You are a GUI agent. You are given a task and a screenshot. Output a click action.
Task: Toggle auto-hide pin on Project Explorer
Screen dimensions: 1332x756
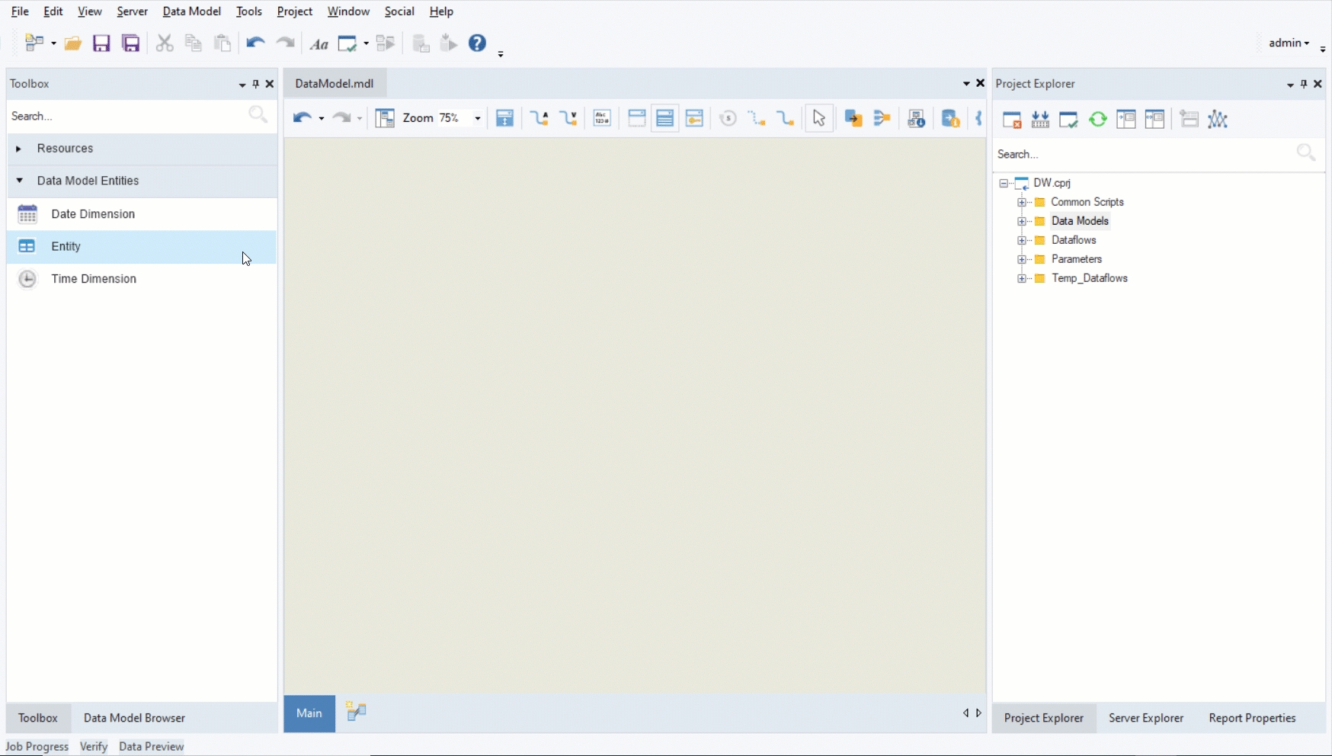coord(1304,84)
